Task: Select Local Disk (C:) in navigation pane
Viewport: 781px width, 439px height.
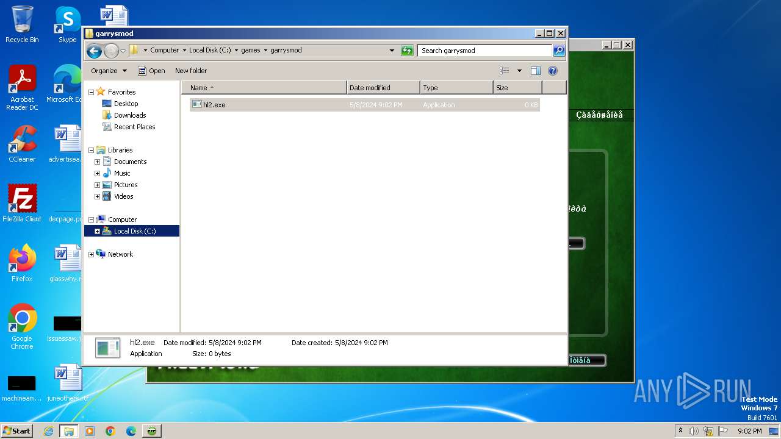Action: click(134, 231)
